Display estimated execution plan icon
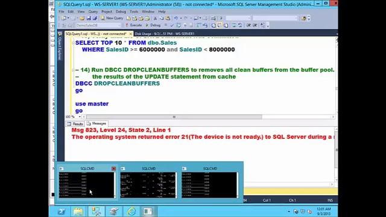Screen dimensions: 386x217 pos(179,25)
